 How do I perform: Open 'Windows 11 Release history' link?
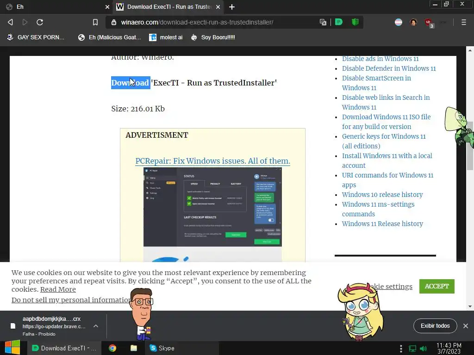click(382, 224)
